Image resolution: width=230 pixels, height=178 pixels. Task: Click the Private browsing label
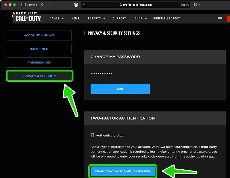coord(32,5)
